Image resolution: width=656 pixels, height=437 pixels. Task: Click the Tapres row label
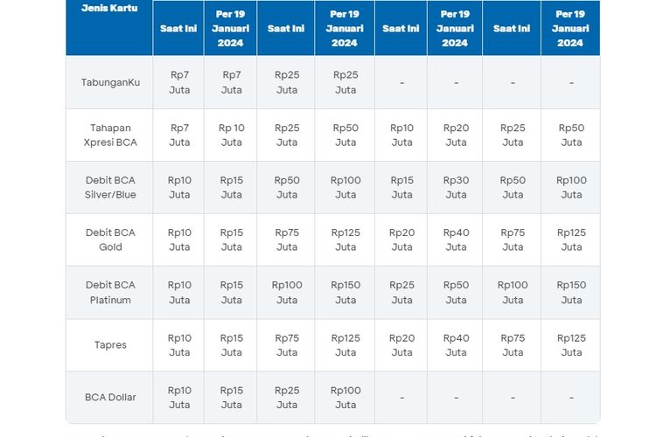tap(109, 344)
